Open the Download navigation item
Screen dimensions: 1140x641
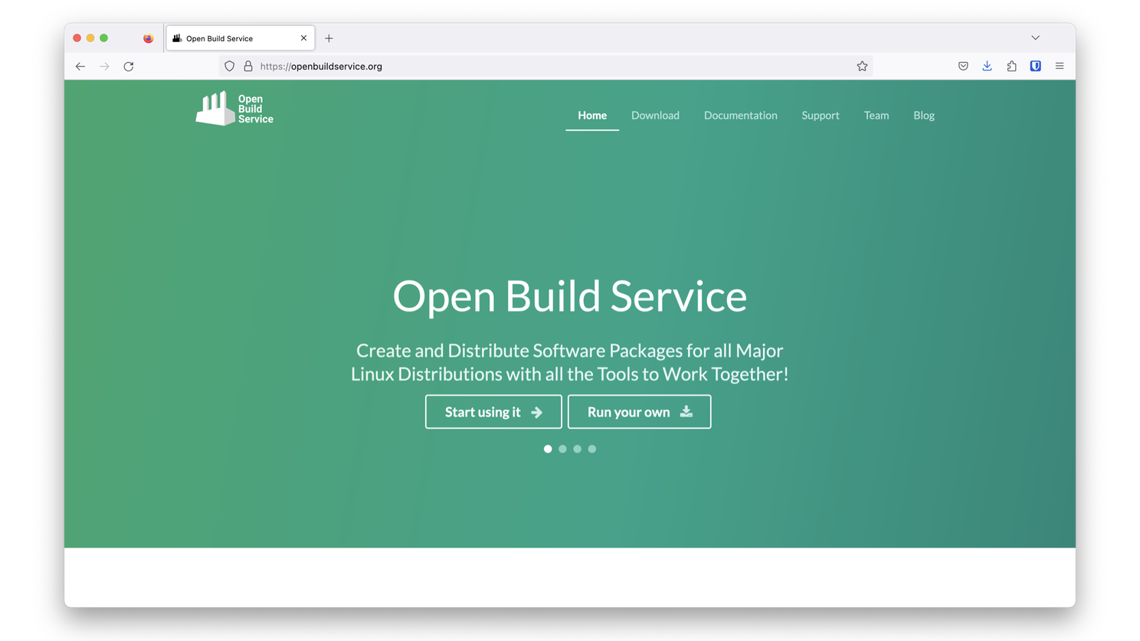coord(655,116)
